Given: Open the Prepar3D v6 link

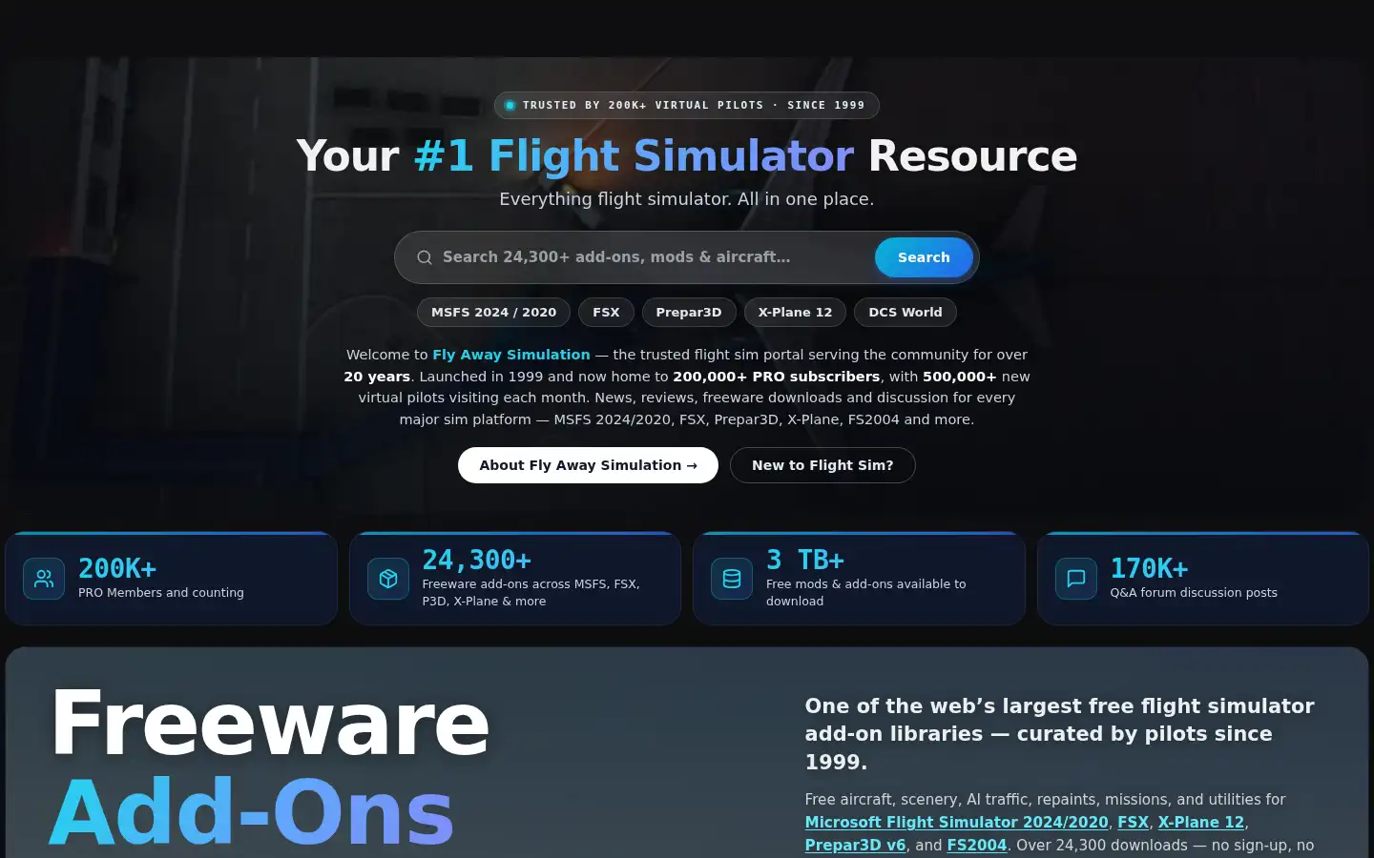Looking at the screenshot, I should [855, 845].
